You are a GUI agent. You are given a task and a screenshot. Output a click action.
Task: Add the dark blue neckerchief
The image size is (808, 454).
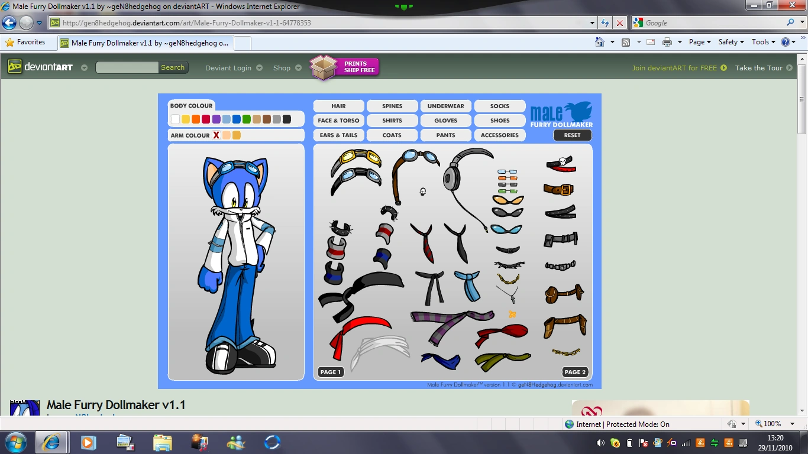coord(441,361)
